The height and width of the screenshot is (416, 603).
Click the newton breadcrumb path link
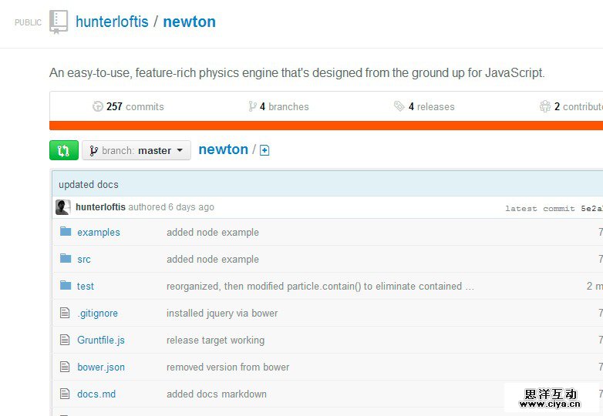tap(223, 149)
